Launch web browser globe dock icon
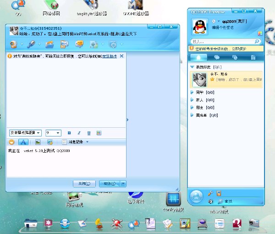The image size is (275, 234). [x=65, y=223]
